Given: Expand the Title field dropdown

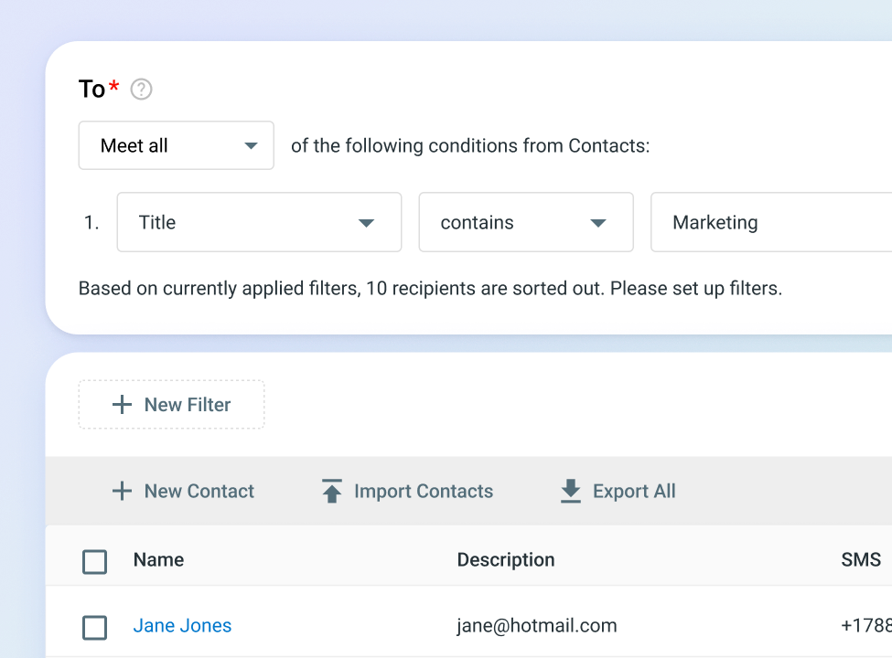Looking at the screenshot, I should pos(259,222).
